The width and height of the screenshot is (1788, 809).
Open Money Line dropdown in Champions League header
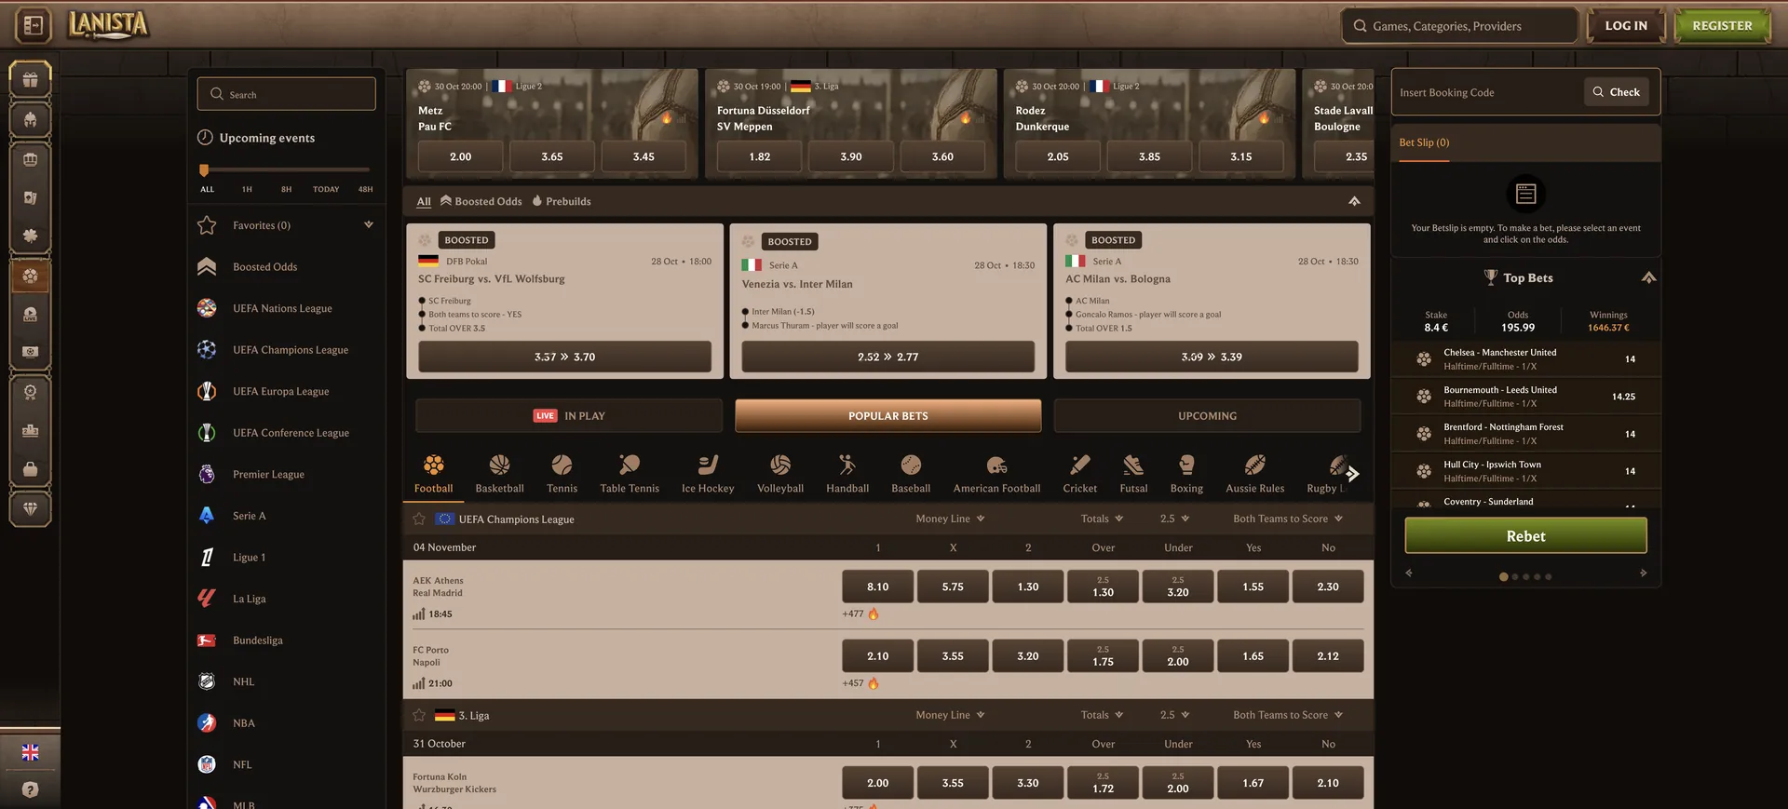[x=950, y=519]
